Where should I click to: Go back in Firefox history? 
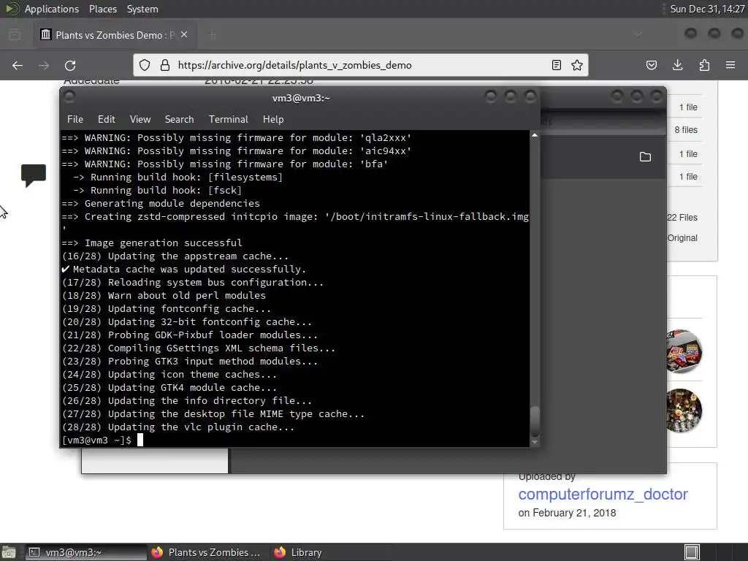click(x=18, y=65)
